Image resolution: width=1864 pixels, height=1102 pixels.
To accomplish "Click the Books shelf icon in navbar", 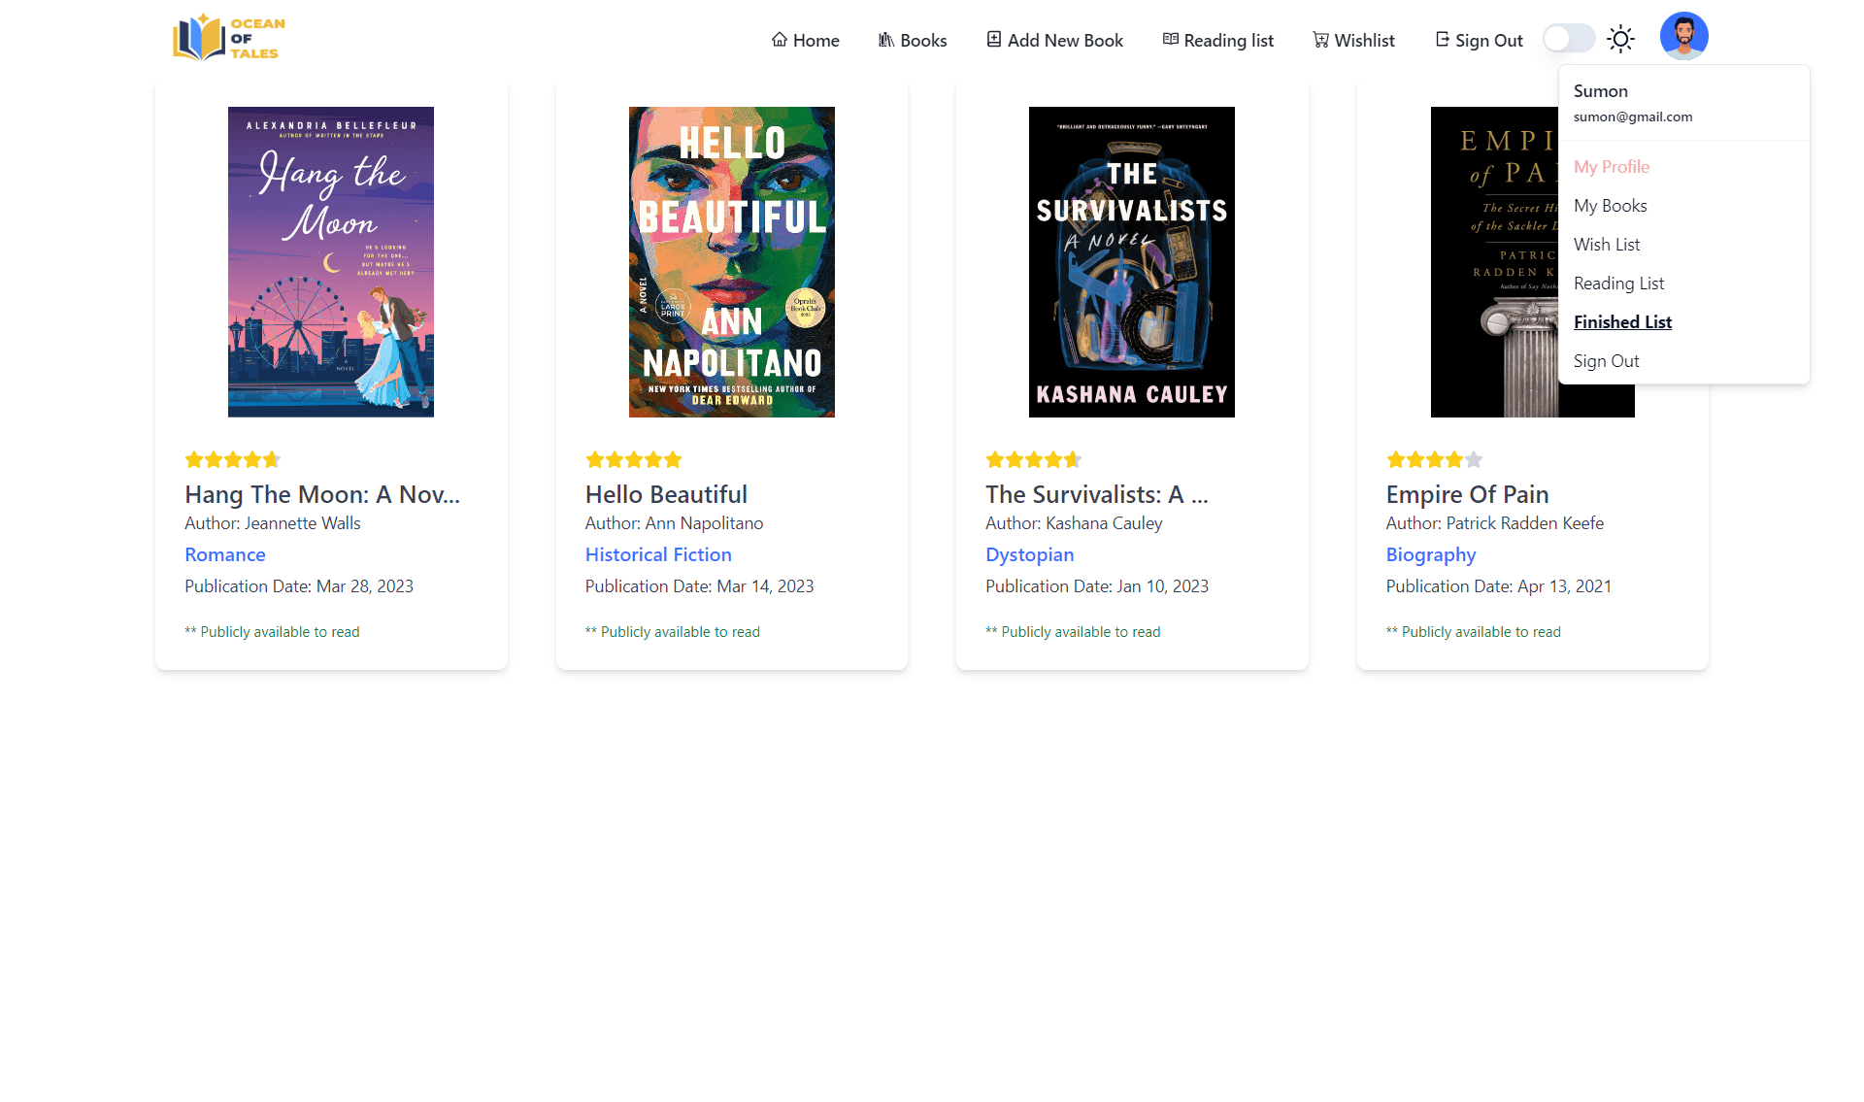I will click(885, 40).
